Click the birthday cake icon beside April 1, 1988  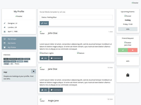click(x=5, y=31)
